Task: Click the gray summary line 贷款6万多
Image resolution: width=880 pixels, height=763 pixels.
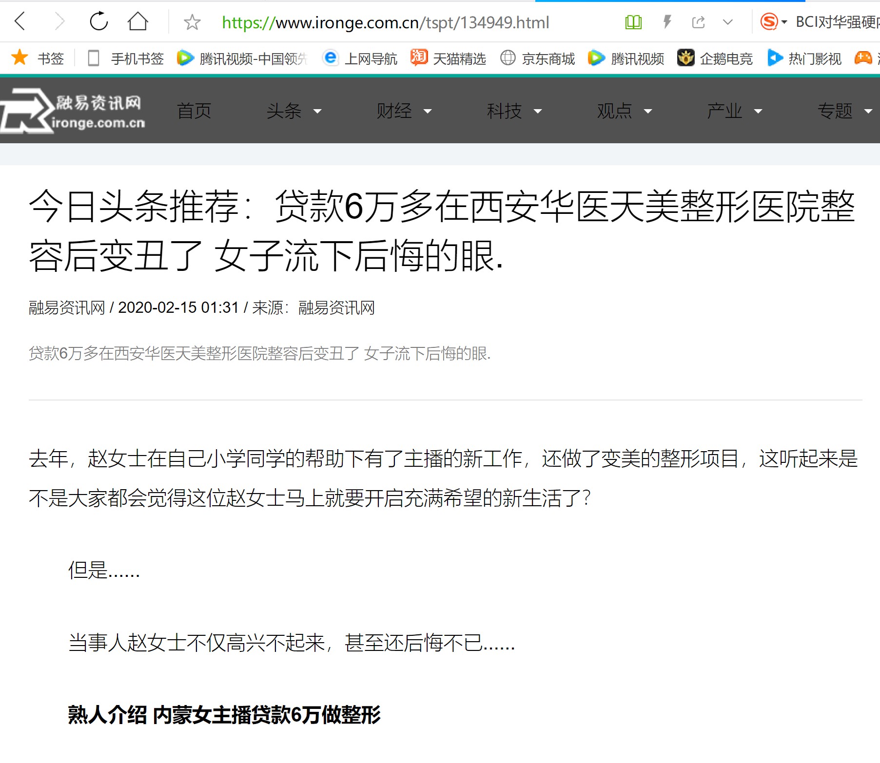Action: [x=259, y=353]
